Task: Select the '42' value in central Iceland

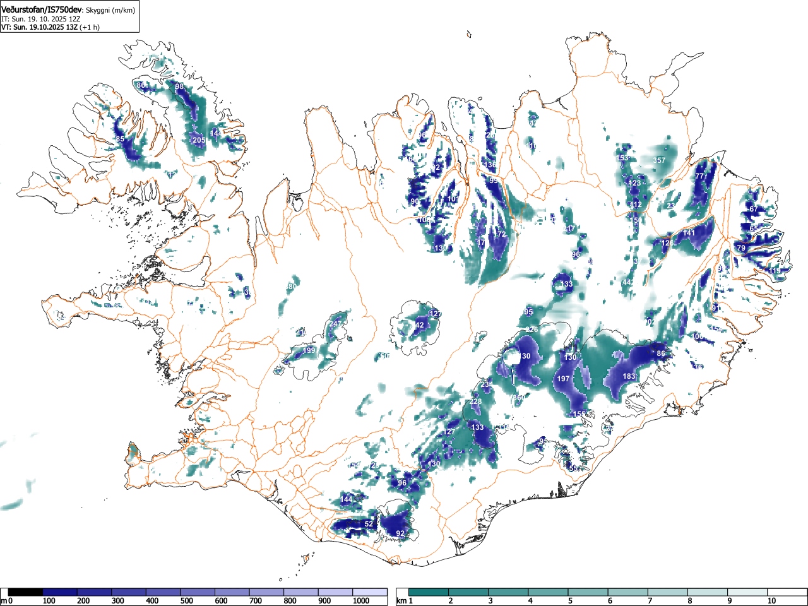Action: pyautogui.click(x=420, y=326)
